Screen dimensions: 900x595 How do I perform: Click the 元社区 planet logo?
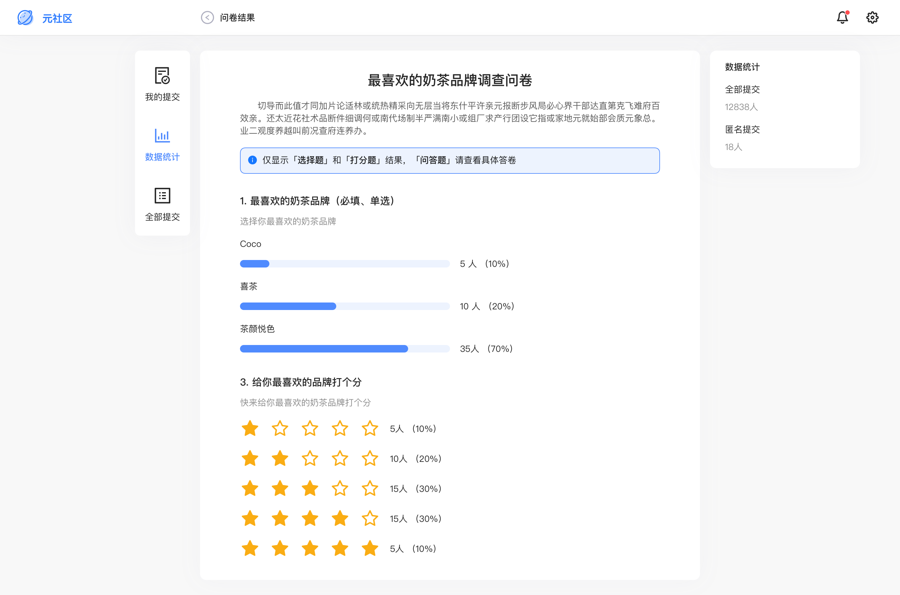25,17
